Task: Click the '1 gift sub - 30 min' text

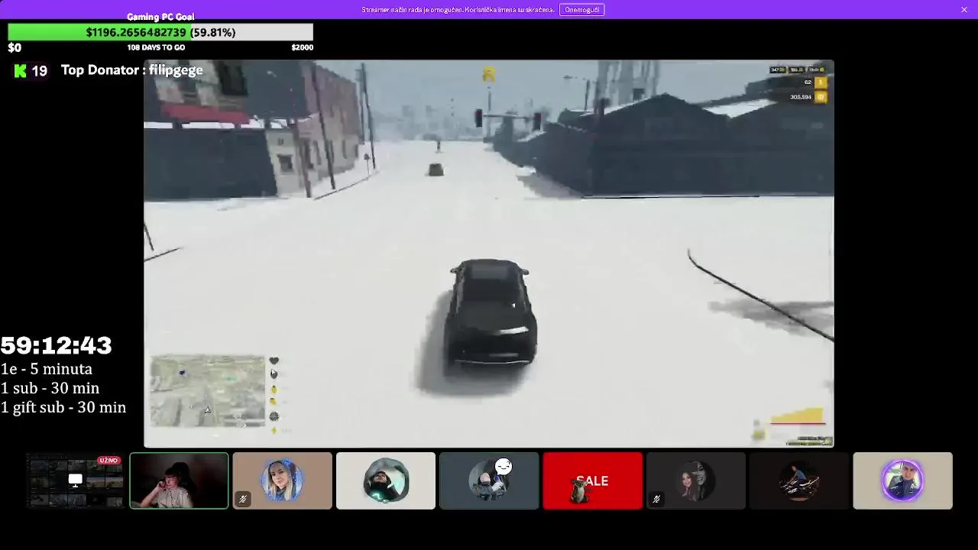Action: (63, 407)
